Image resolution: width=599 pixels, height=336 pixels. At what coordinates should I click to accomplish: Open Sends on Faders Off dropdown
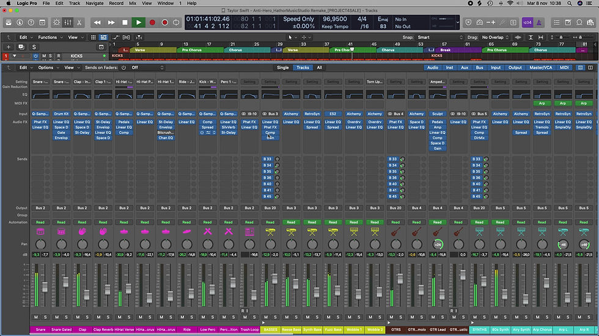click(147, 68)
